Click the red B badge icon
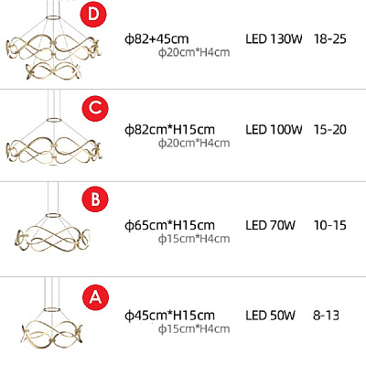366x365 pixels. pos(95,199)
